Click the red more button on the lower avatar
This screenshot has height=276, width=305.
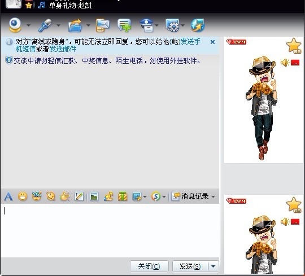coord(295,222)
